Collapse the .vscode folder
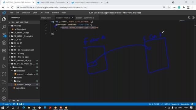This screenshot has height=110, width=196. pos(9,26)
